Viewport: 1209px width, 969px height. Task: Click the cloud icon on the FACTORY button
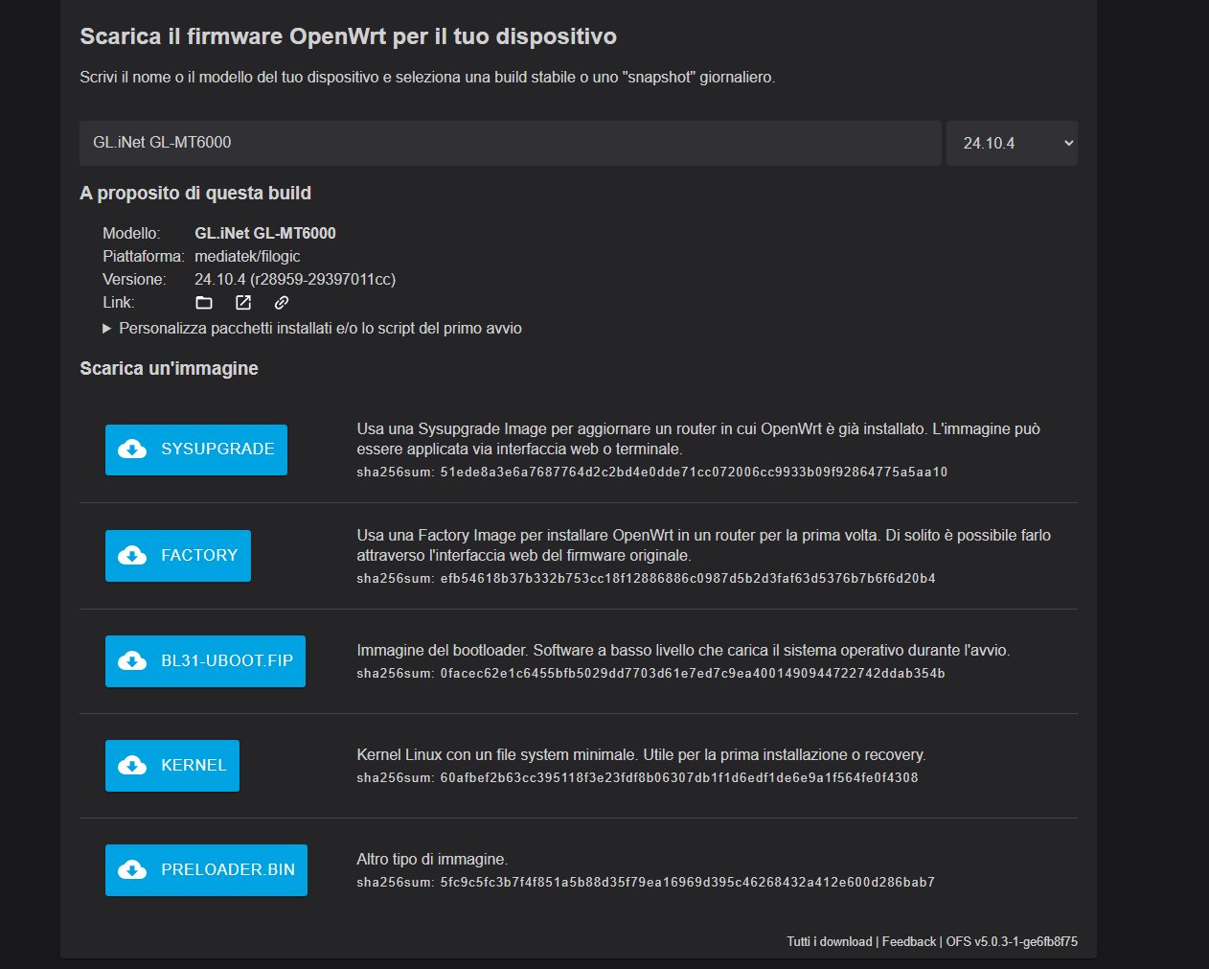tap(132, 556)
